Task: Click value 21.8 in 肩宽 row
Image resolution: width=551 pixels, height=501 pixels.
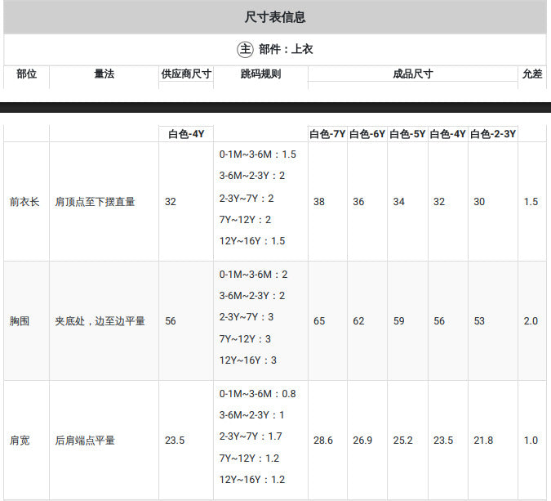Action: click(483, 441)
